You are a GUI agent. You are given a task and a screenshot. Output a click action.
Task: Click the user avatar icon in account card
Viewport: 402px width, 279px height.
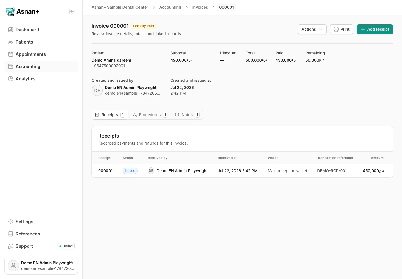[13, 266]
